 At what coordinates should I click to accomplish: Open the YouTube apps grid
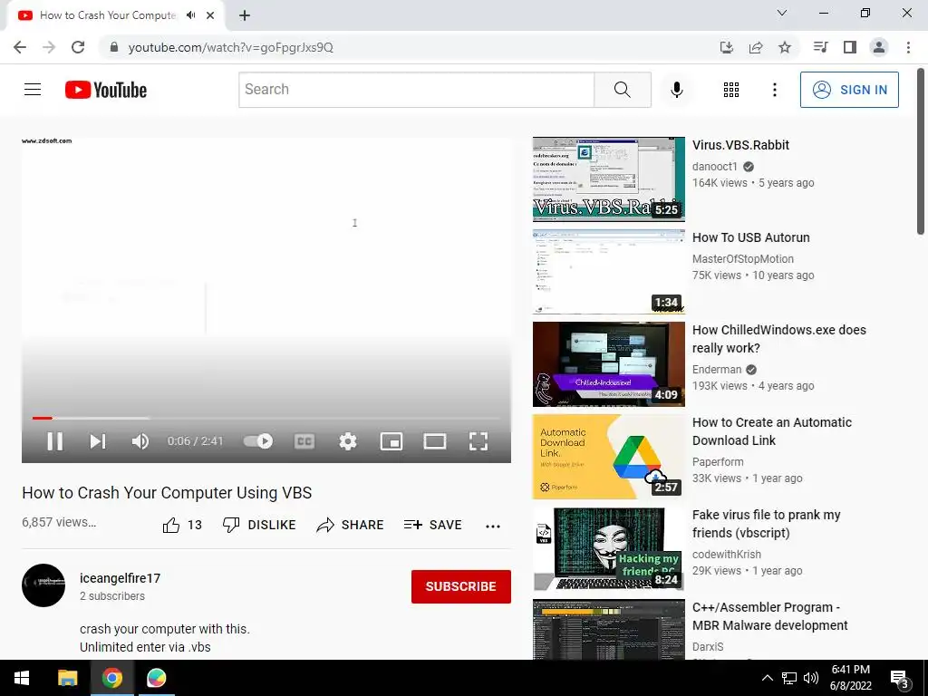[x=731, y=90]
